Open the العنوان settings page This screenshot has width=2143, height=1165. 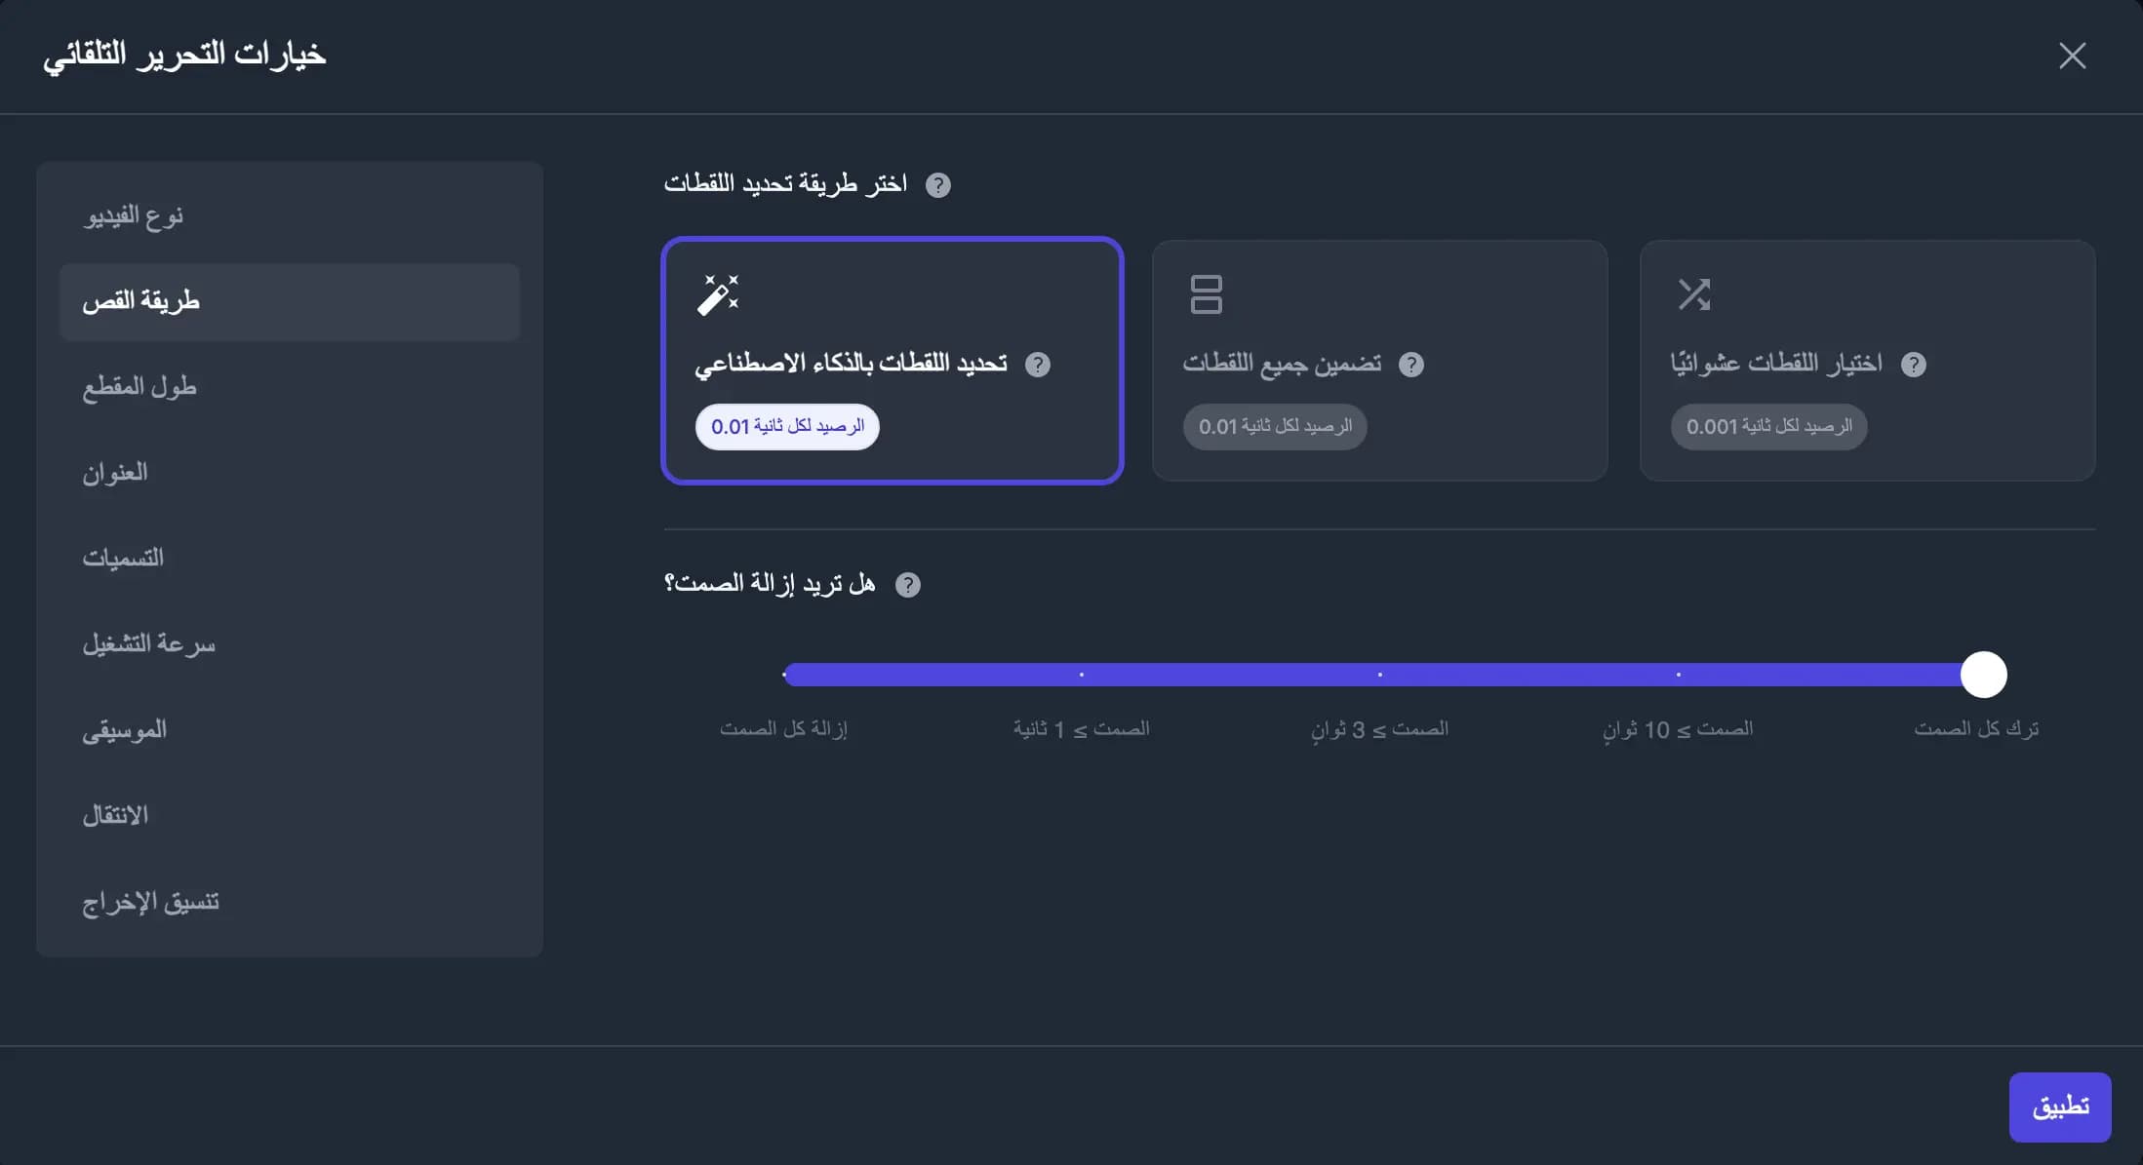(290, 472)
